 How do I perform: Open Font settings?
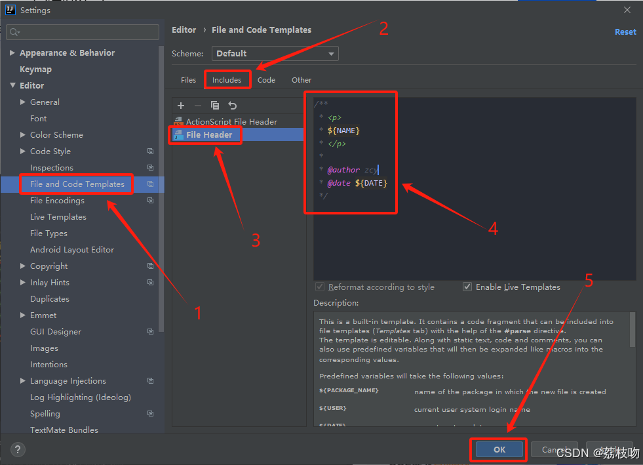38,119
